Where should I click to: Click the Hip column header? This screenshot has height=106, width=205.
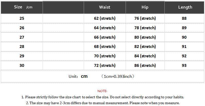point(145,7)
